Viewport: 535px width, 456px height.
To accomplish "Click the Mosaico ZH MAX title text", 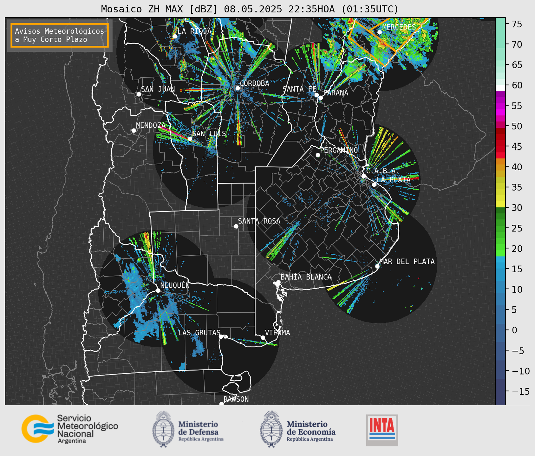I will tap(250, 9).
